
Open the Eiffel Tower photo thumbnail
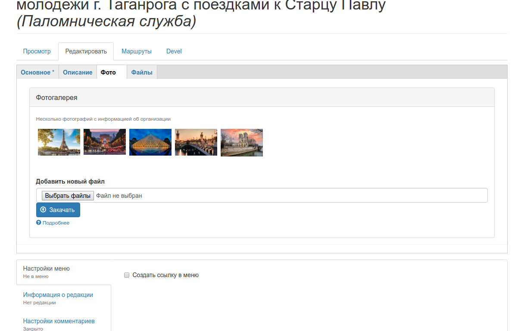coord(59,142)
